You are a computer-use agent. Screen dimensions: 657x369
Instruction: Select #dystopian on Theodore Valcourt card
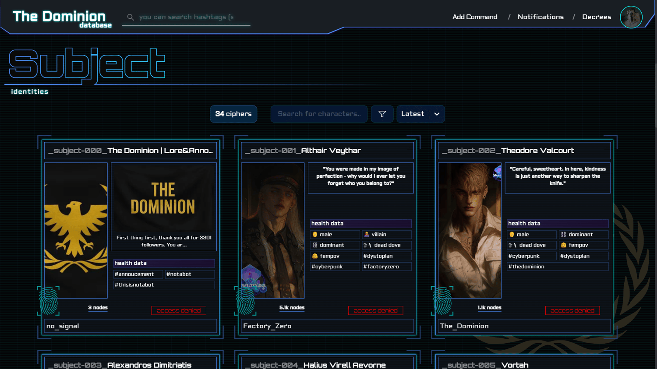click(584, 256)
